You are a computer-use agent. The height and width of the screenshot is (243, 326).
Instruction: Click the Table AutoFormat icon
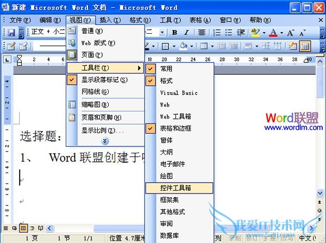click(x=293, y=46)
